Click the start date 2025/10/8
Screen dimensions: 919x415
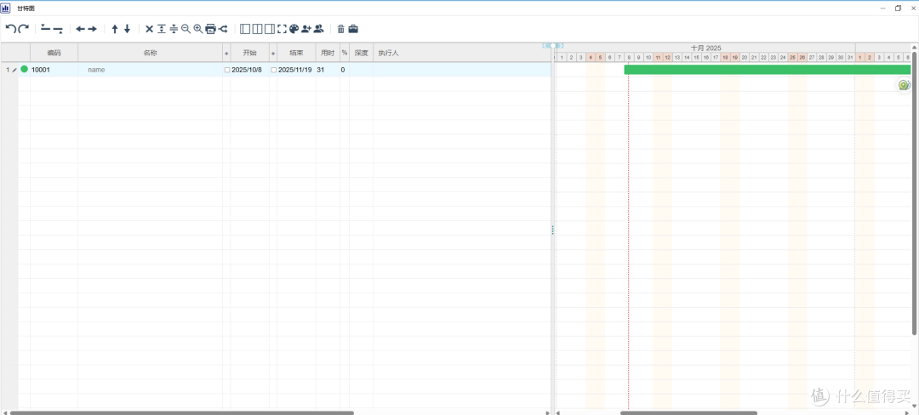pyautogui.click(x=247, y=70)
